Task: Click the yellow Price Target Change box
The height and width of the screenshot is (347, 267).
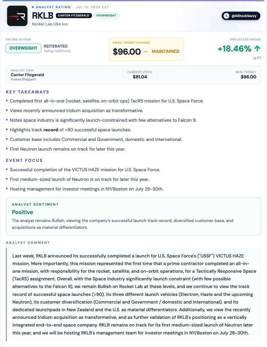Action: click(146, 49)
